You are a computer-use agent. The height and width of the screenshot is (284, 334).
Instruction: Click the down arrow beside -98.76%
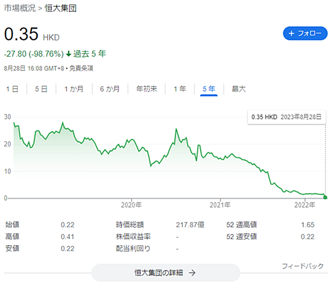[x=68, y=54]
